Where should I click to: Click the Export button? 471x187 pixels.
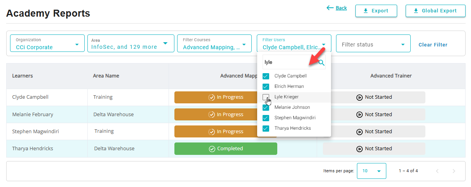376,11
